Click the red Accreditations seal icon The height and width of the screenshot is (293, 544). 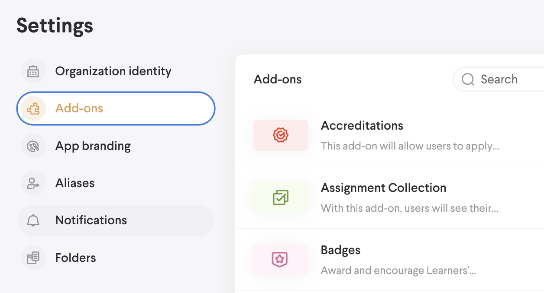281,135
